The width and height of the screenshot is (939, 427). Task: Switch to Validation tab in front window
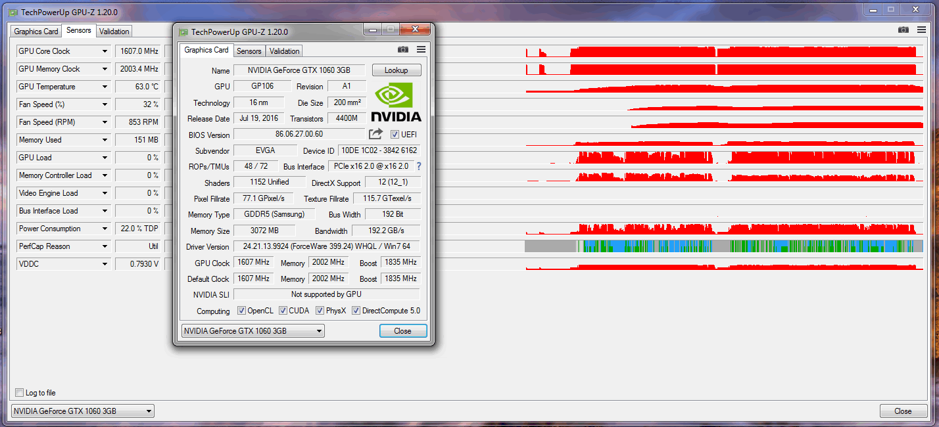tap(284, 51)
